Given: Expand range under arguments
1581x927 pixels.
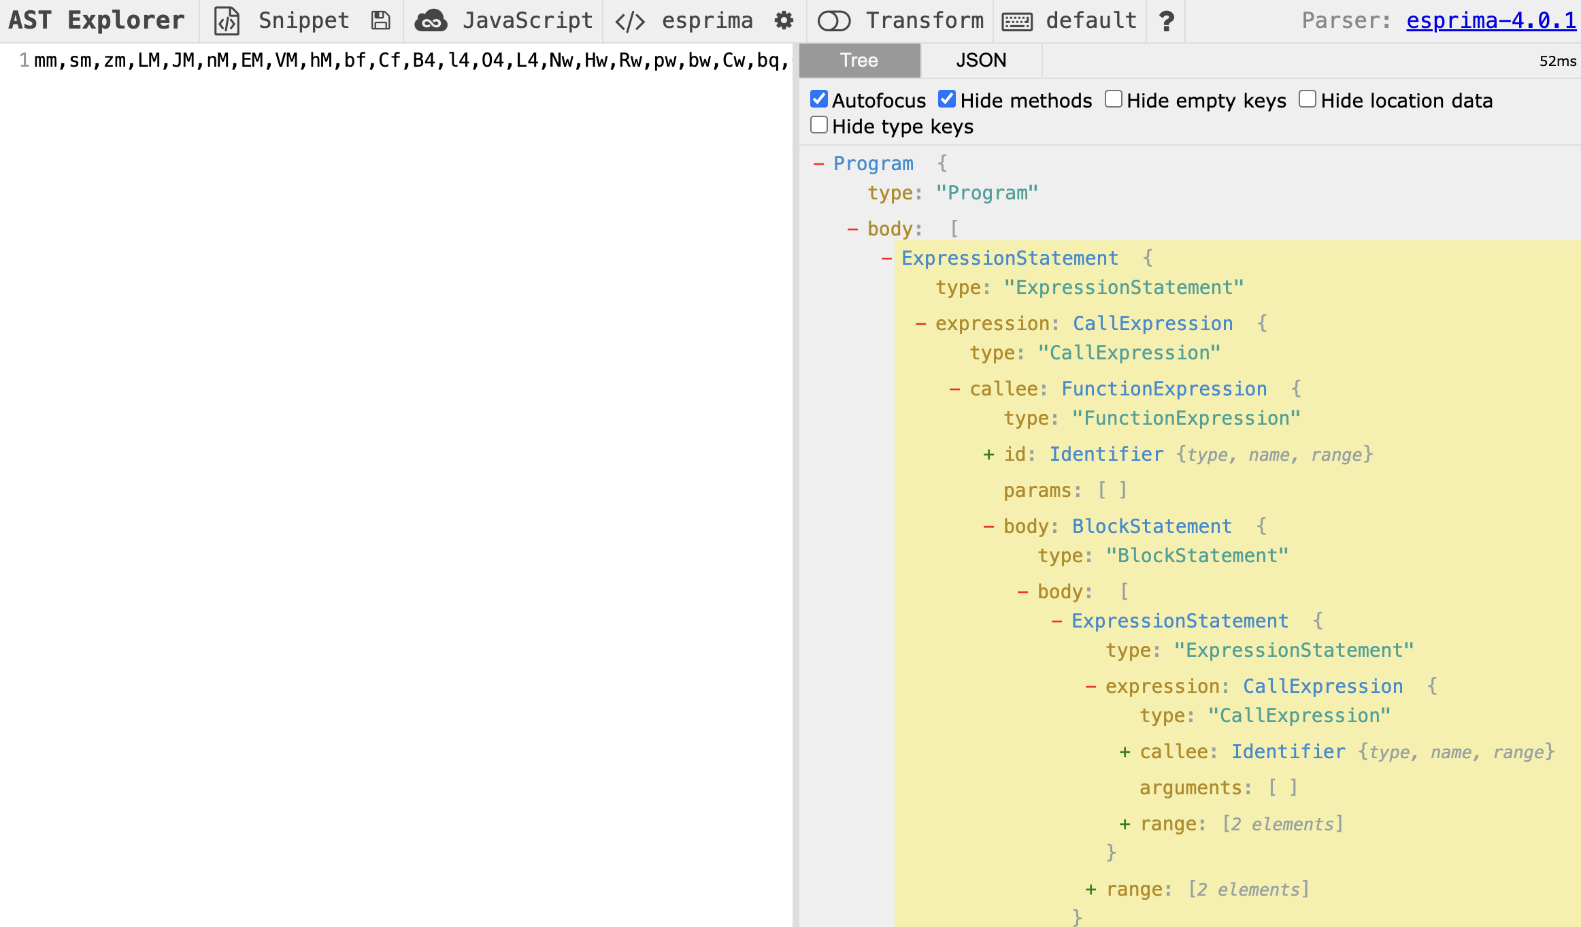Looking at the screenshot, I should click(1125, 824).
